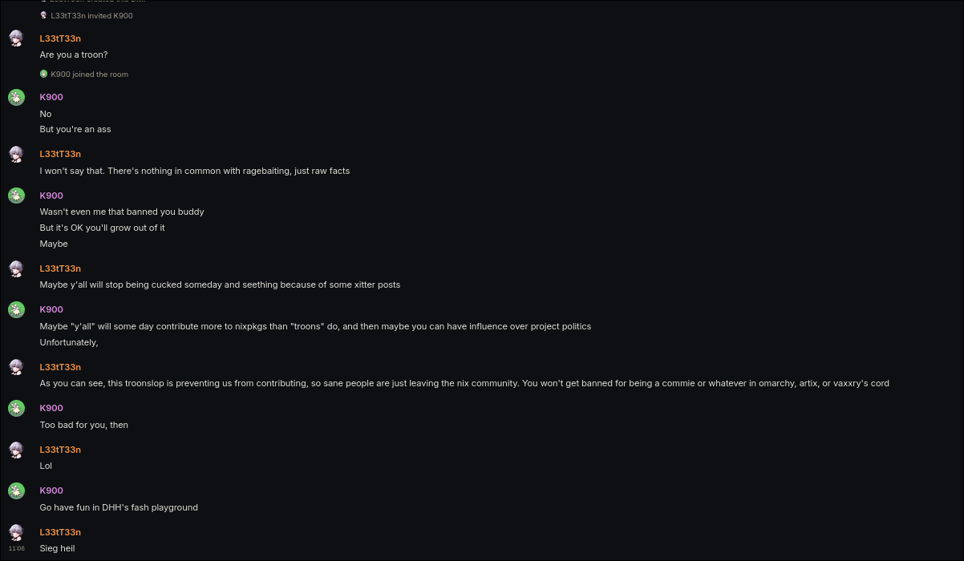Click the "K900 joined the room" event text
The image size is (964, 561).
point(89,75)
